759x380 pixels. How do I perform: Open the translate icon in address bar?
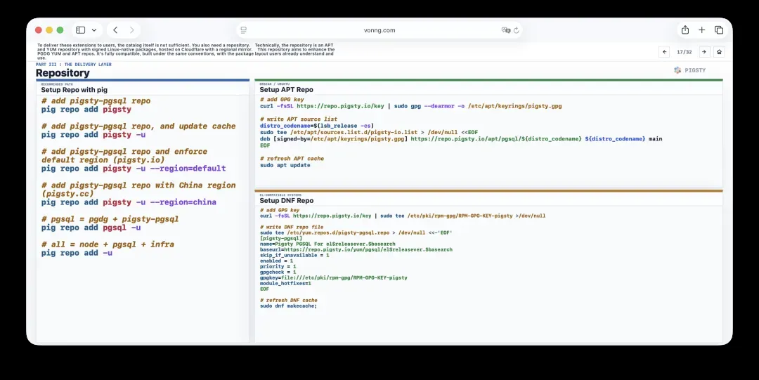pyautogui.click(x=506, y=30)
